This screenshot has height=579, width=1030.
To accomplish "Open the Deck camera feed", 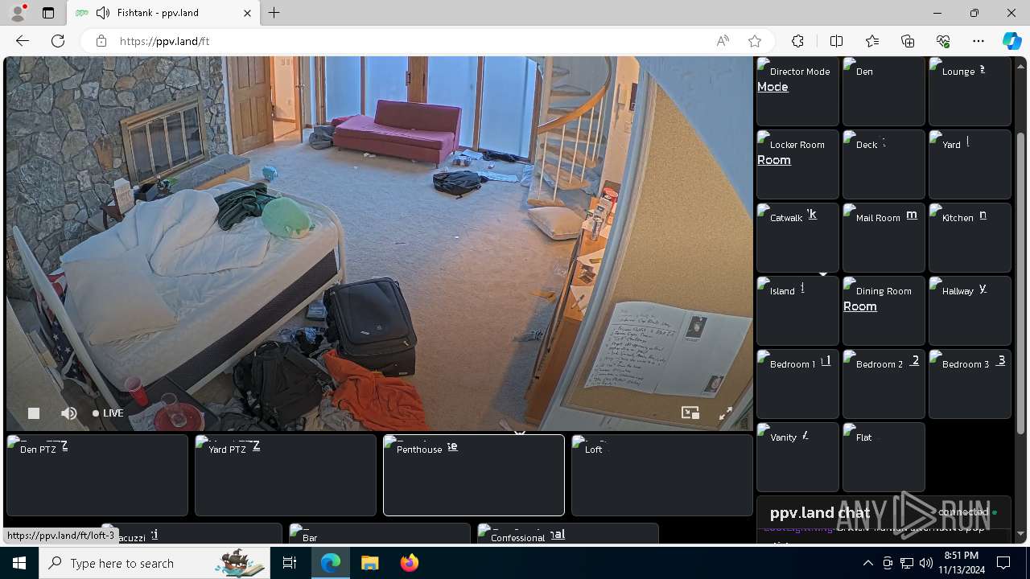I will coord(884,164).
